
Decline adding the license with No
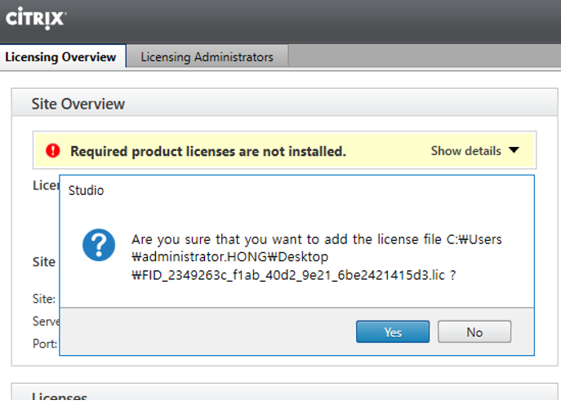pyautogui.click(x=474, y=331)
